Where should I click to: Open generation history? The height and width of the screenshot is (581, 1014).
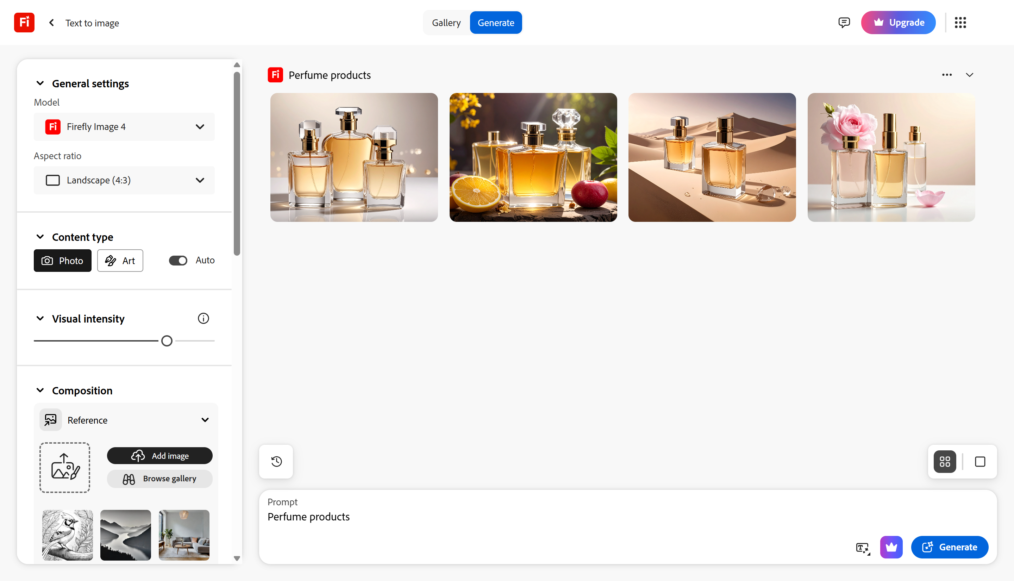276,462
